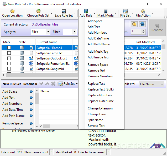Image resolution: width=167 pixels, height=156 pixels.
Task: Expand the File List dropdown arrow
Action: click(x=133, y=13)
